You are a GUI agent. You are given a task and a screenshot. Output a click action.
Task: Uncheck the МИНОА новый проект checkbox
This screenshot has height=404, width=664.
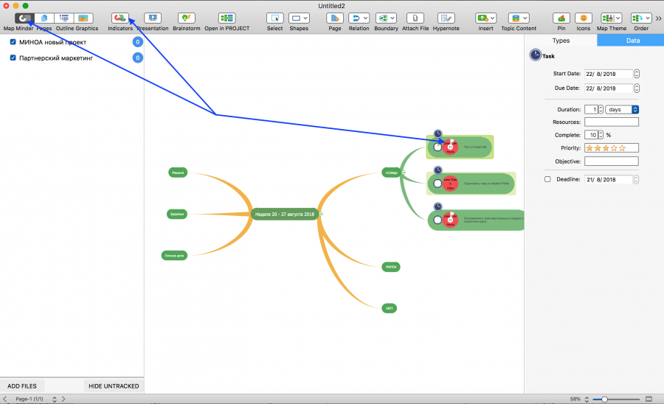tap(13, 42)
